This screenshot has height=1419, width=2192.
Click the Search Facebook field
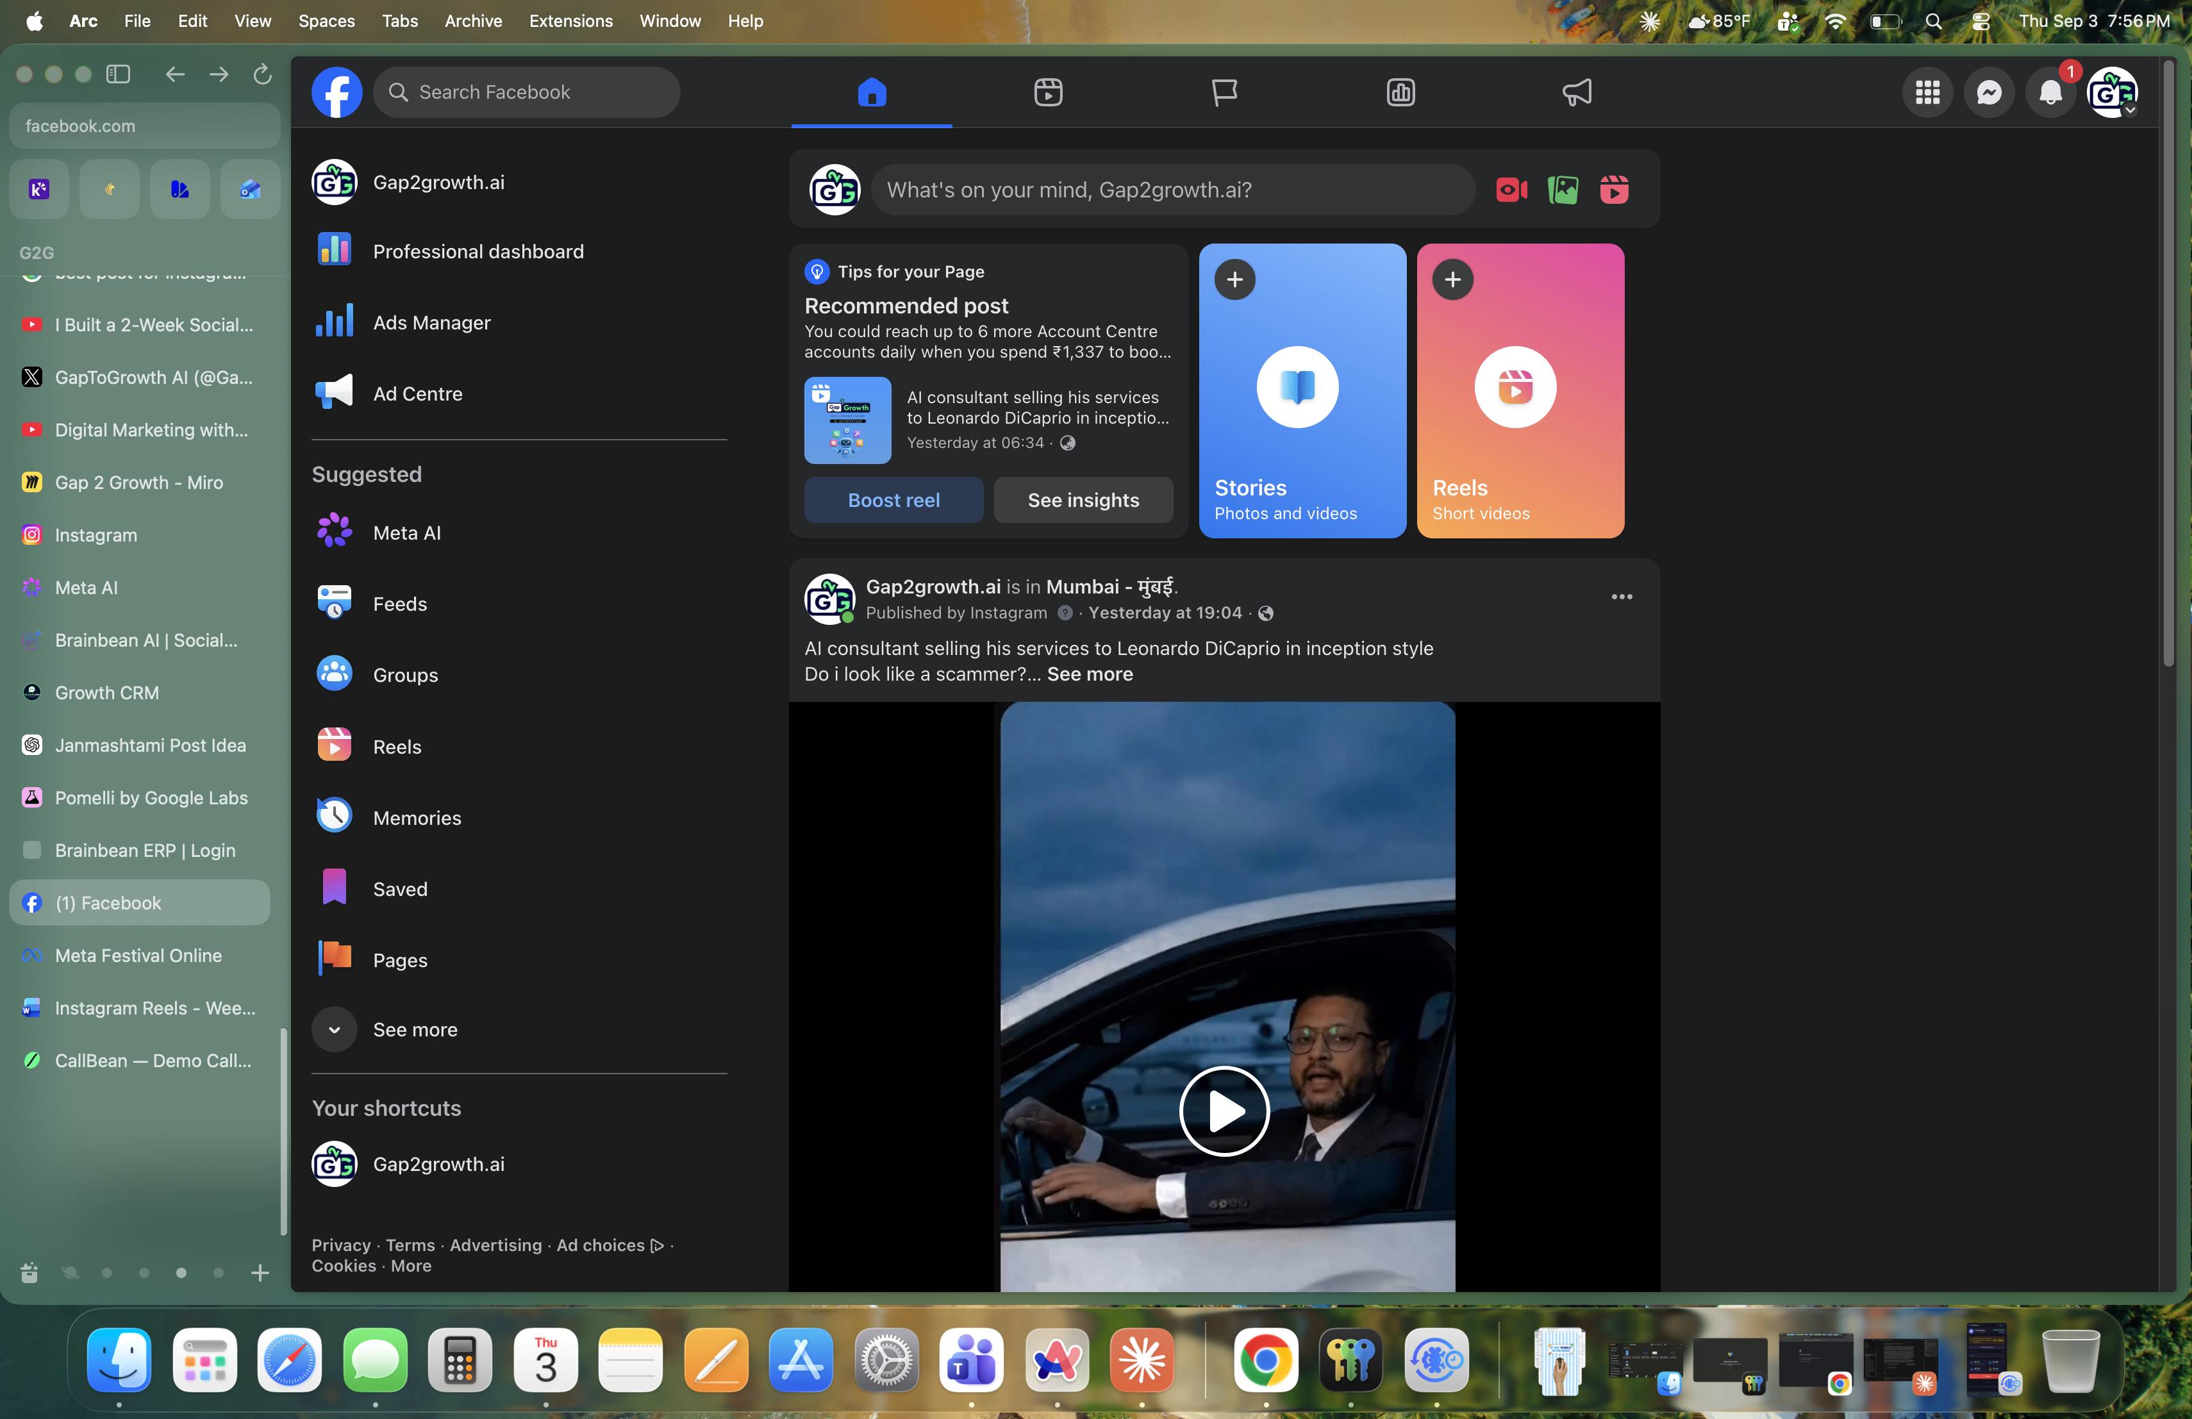[527, 92]
